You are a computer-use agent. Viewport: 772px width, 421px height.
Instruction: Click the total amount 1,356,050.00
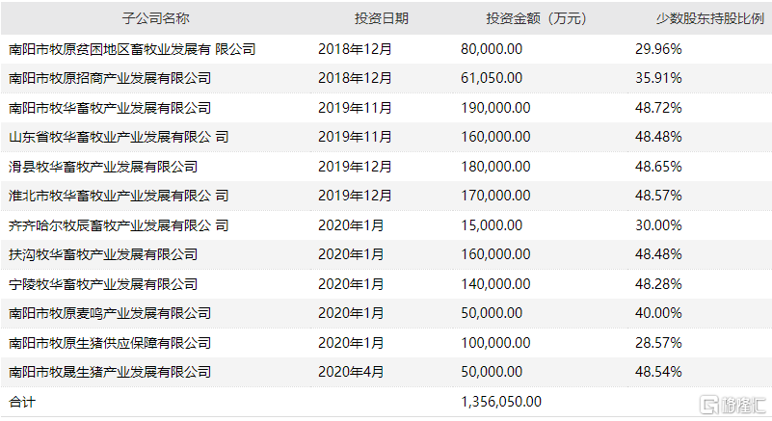click(501, 402)
